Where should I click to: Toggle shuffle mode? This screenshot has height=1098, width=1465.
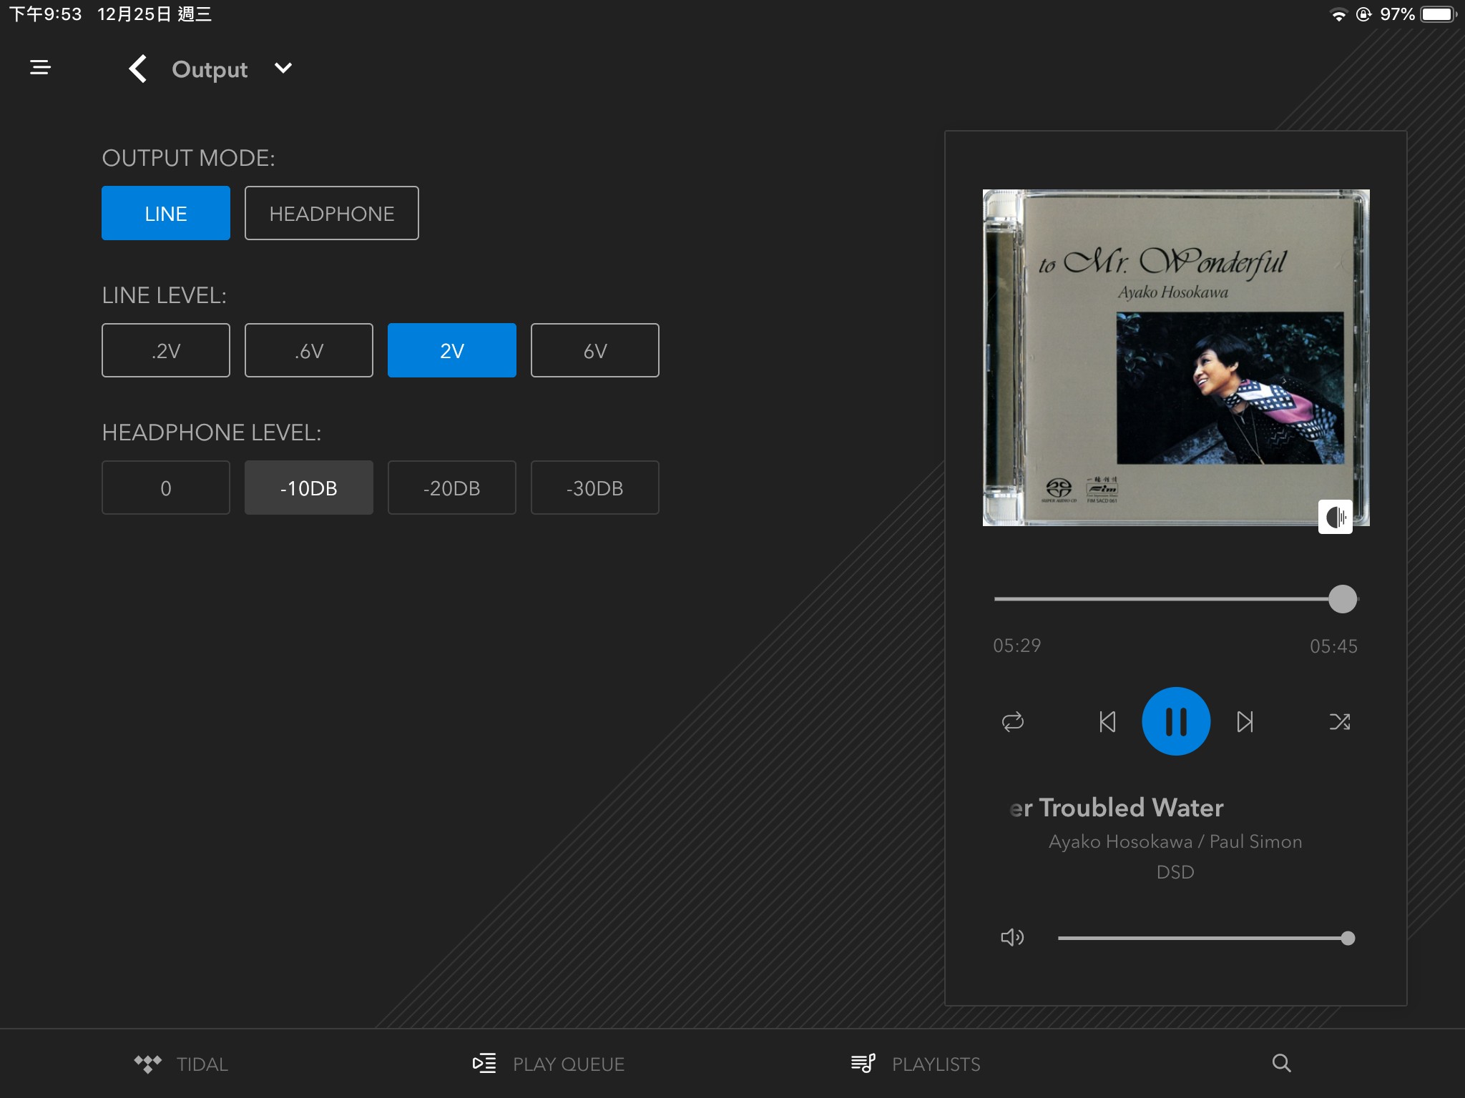pyautogui.click(x=1340, y=721)
